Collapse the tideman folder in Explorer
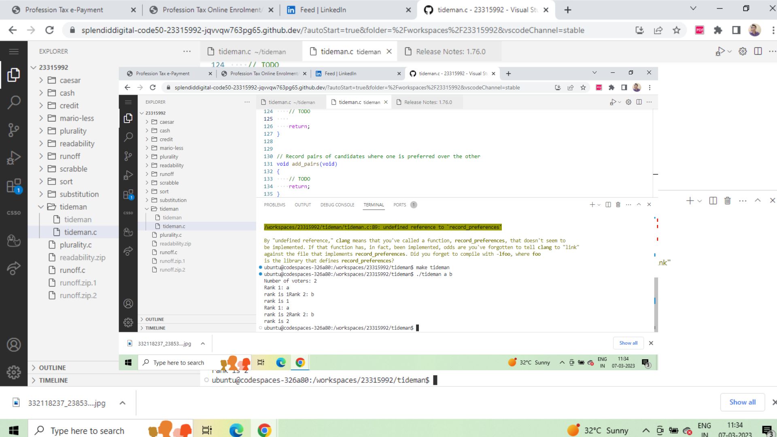Screen dimensions: 777x437 click(73, 207)
